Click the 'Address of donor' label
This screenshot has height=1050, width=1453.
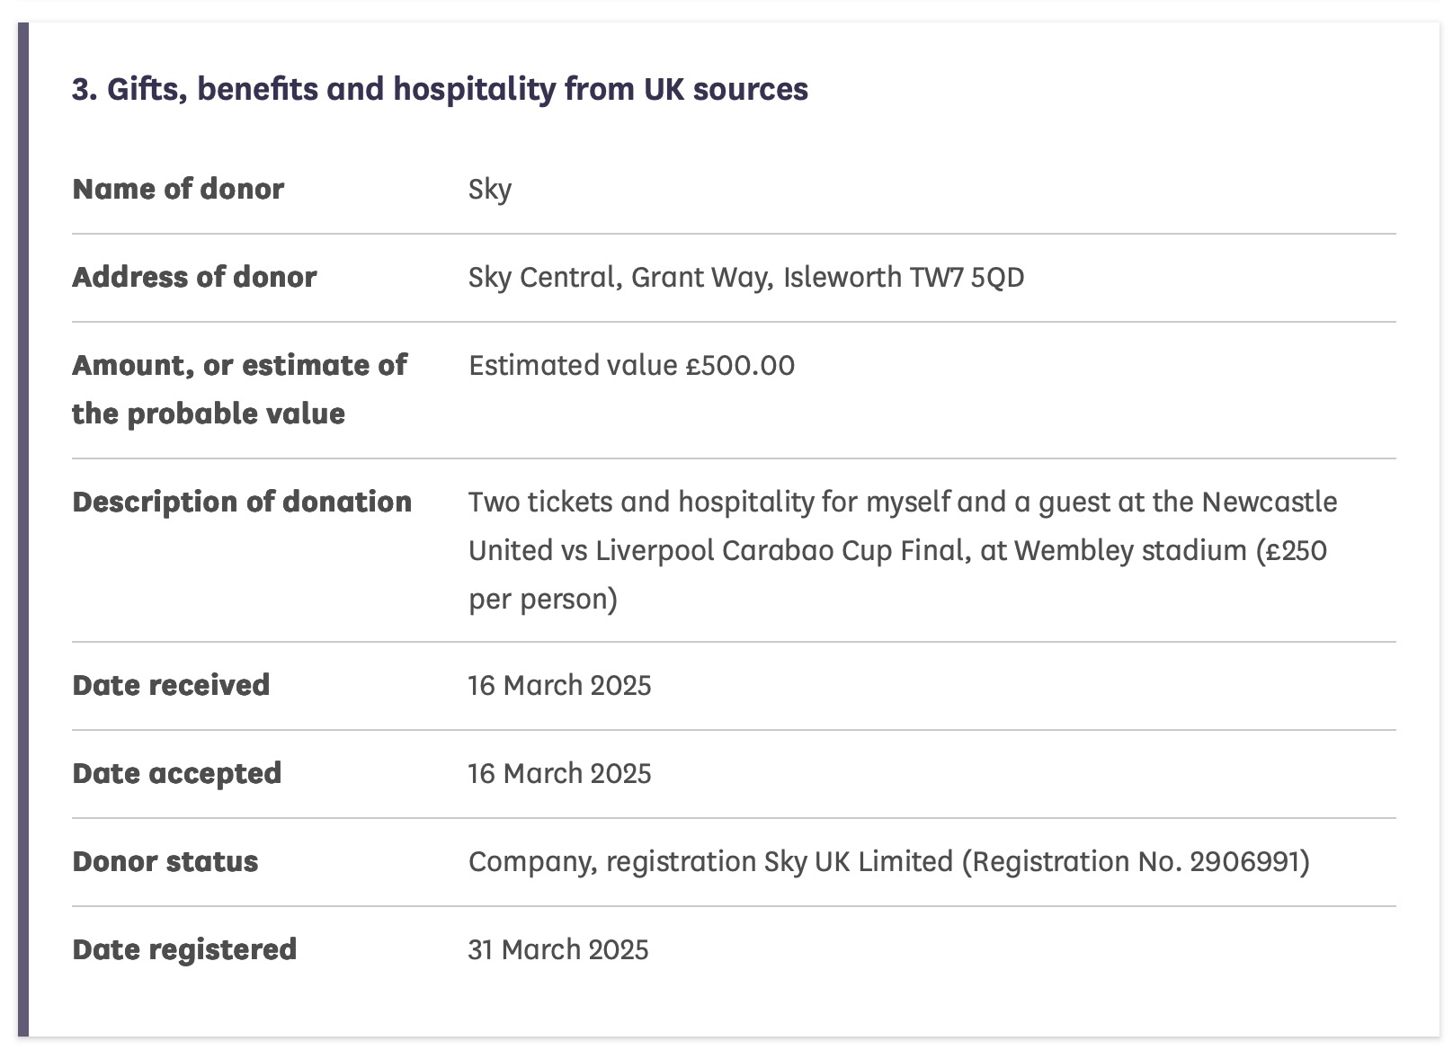pos(194,277)
